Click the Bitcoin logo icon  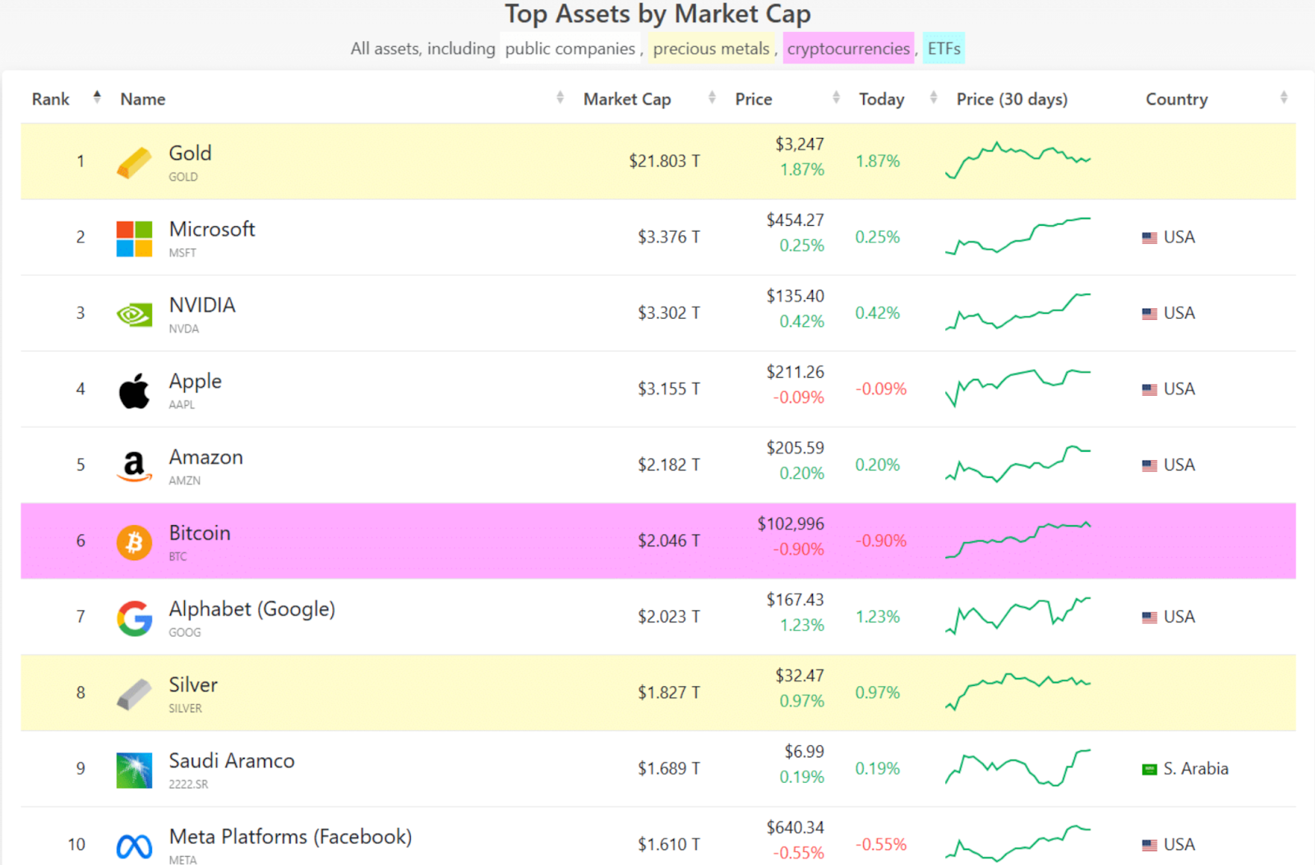coord(134,542)
